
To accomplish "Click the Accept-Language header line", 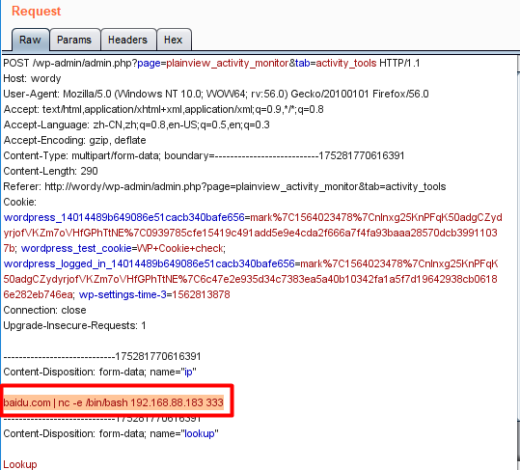I will (x=137, y=125).
